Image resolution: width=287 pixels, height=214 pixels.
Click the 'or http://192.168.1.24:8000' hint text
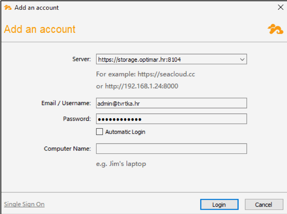point(137,86)
